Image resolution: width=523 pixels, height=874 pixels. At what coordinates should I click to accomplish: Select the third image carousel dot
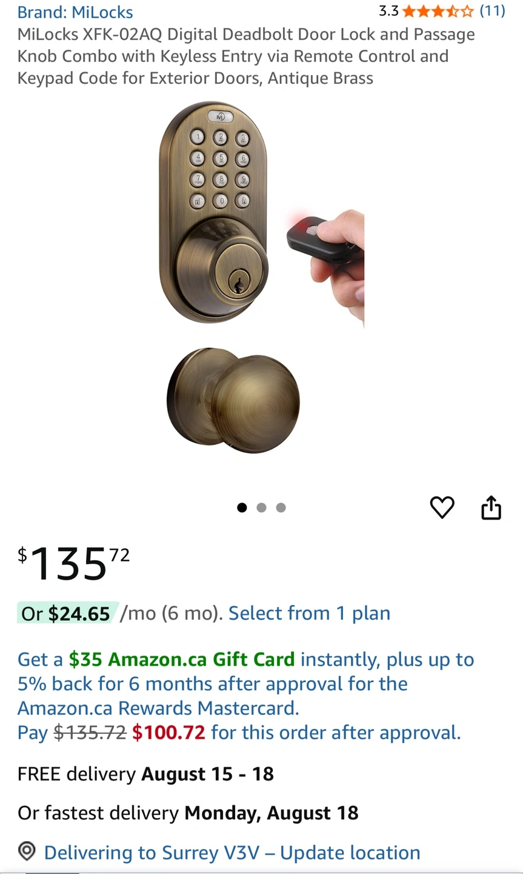[281, 507]
